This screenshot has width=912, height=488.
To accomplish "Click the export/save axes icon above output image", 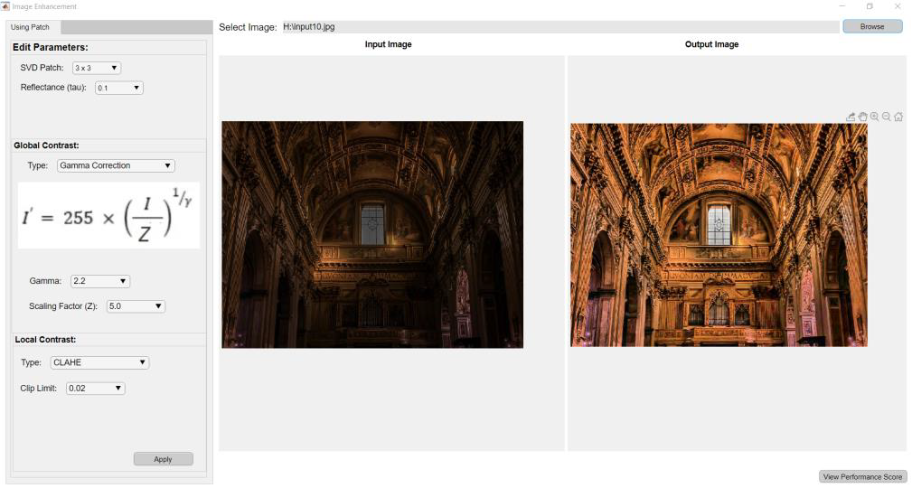I will [x=851, y=117].
